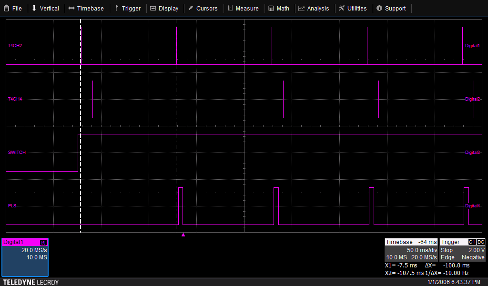This screenshot has width=488, height=286.
Task: Open the File menu
Action: tap(13, 8)
